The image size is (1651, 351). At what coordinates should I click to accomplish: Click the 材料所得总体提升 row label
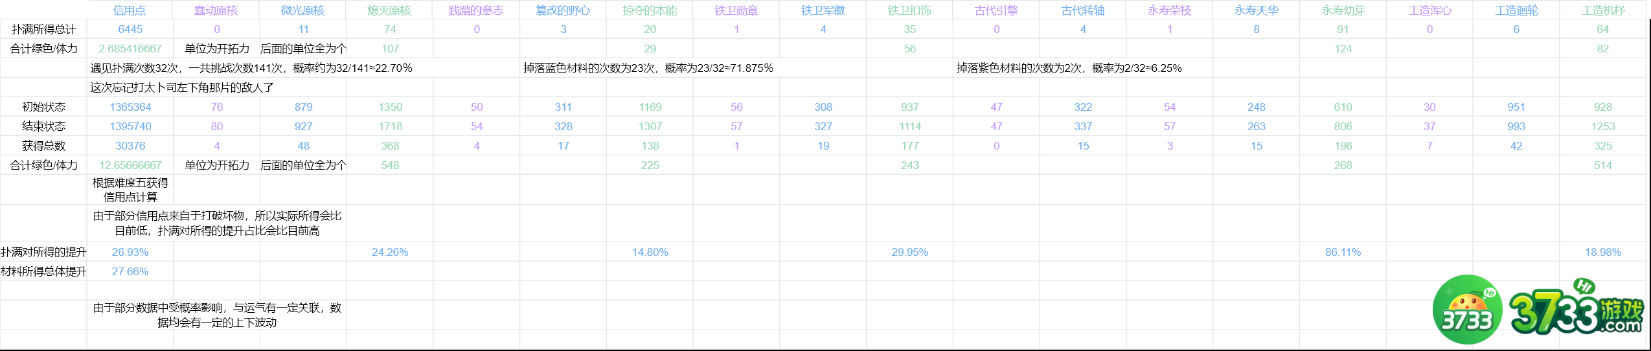click(x=43, y=271)
